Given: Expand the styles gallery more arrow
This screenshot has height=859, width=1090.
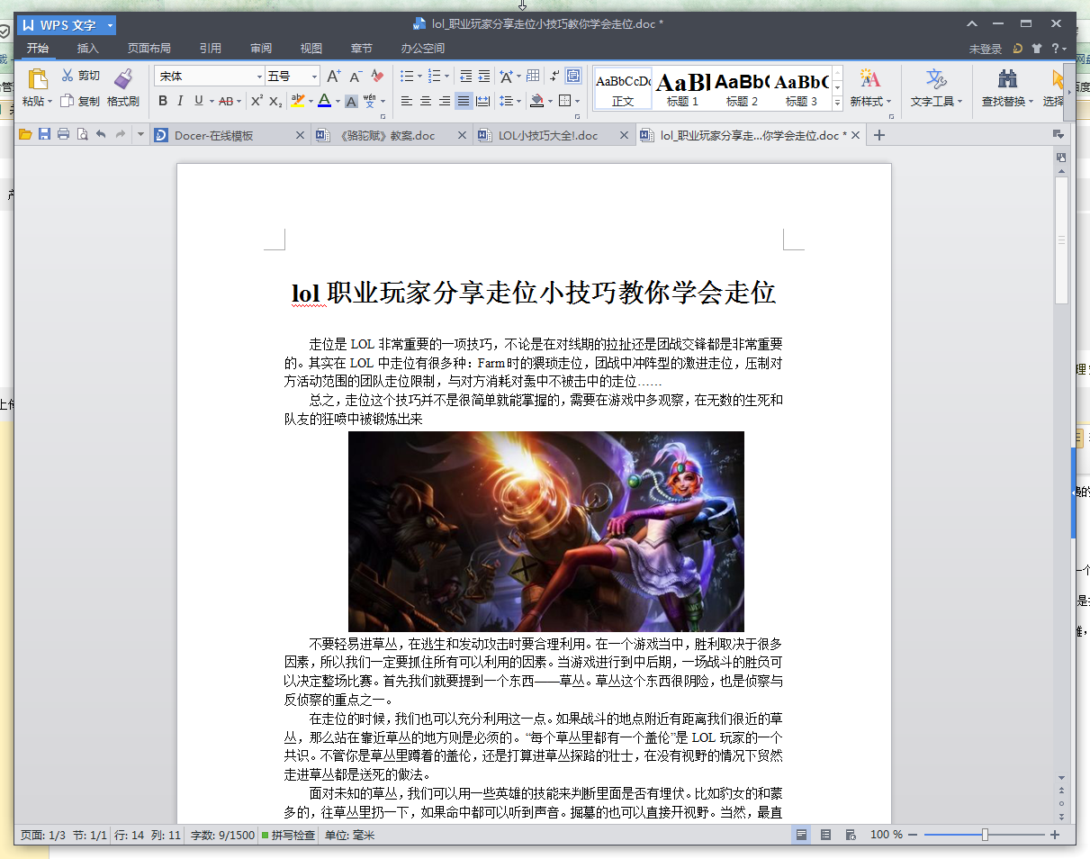Looking at the screenshot, I should click(x=837, y=104).
